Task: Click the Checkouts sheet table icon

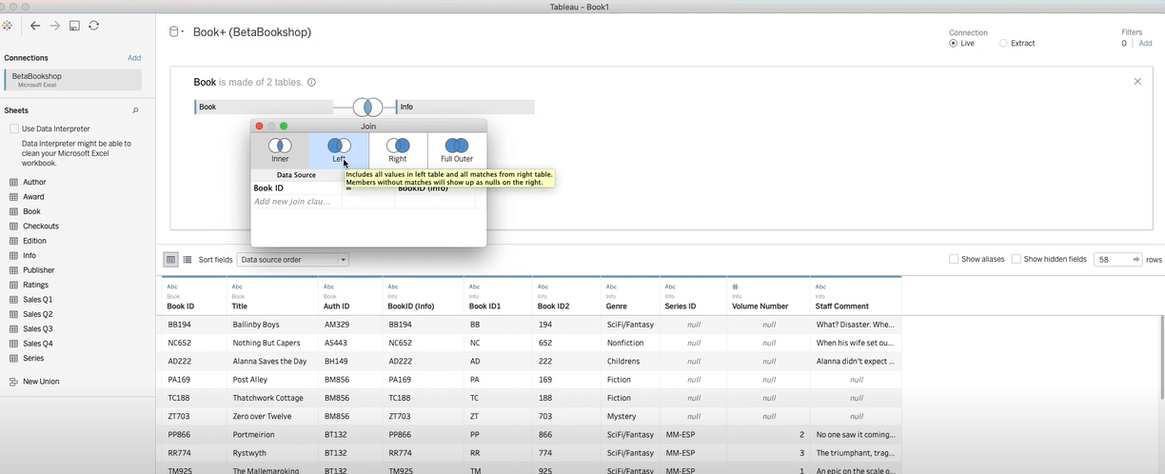Action: (x=13, y=227)
